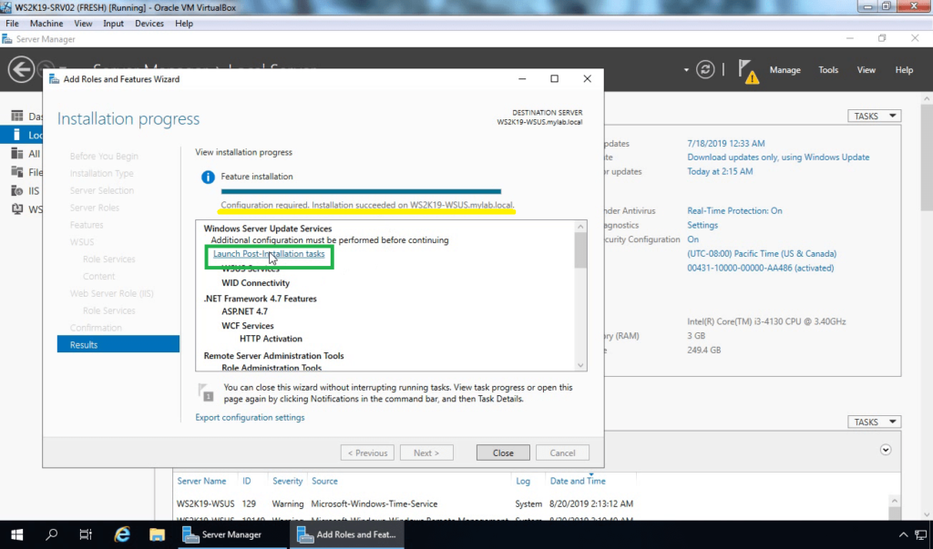Select Local Server icon in sidebar
The width and height of the screenshot is (933, 549).
pos(17,135)
